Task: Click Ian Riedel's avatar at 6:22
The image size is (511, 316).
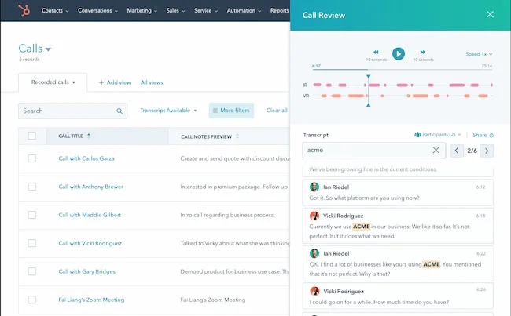Action: coord(314,253)
